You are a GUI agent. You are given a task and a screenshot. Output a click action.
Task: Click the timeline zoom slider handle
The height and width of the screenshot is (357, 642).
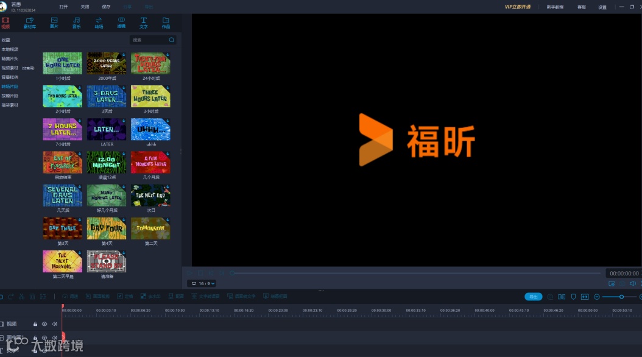(x=621, y=297)
